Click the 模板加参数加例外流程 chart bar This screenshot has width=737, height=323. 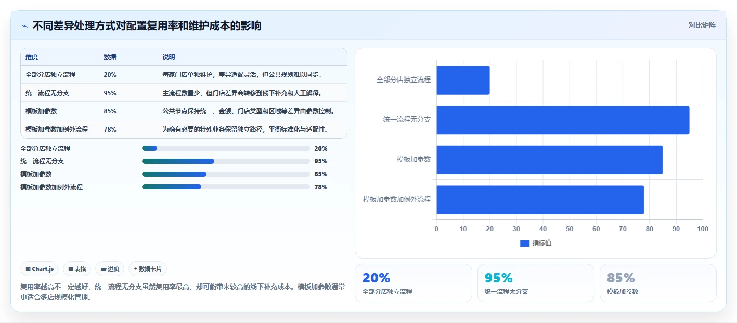click(540, 200)
